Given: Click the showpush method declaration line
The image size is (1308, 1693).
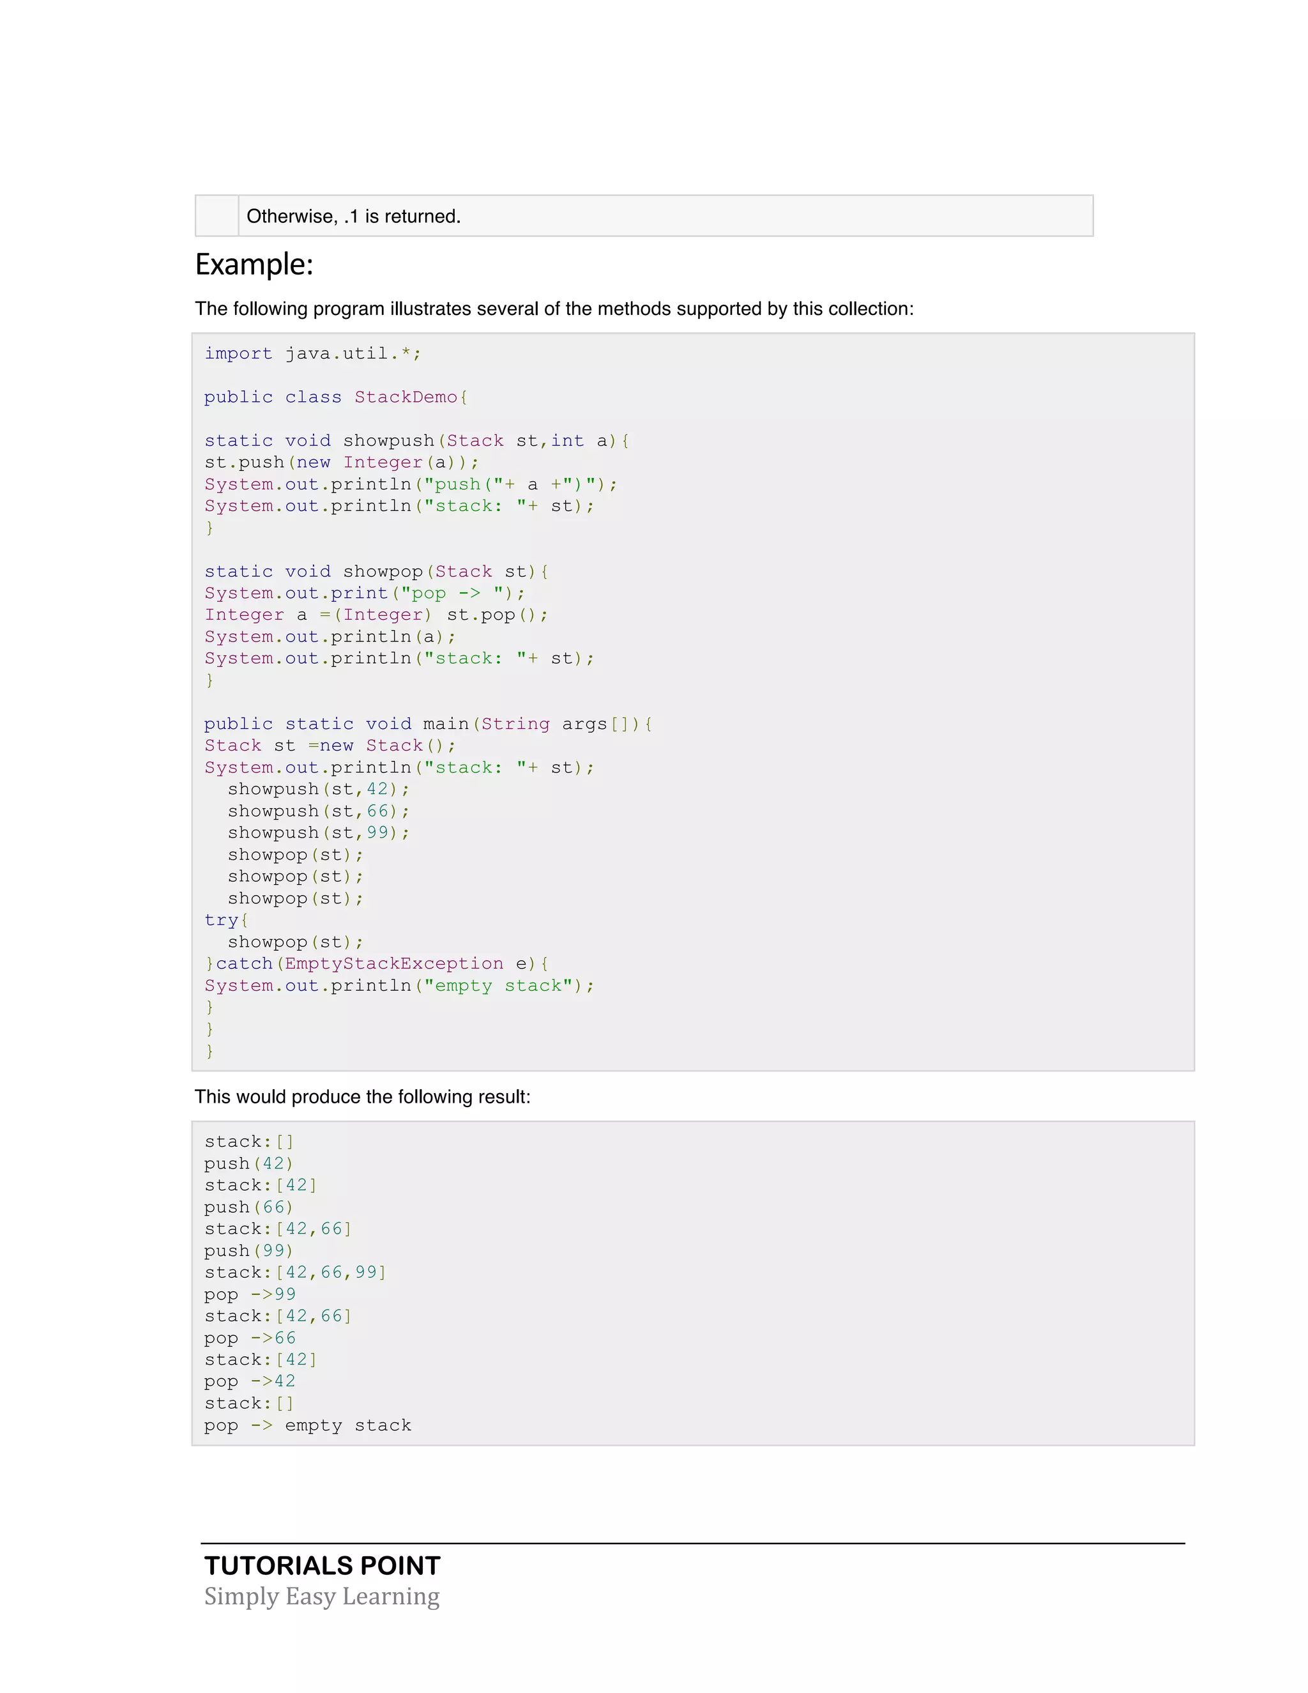Looking at the screenshot, I should (x=417, y=440).
